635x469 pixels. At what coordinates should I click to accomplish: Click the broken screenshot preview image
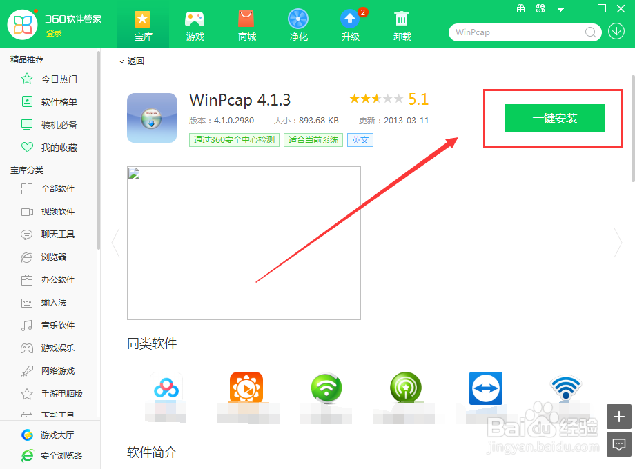coord(244,243)
